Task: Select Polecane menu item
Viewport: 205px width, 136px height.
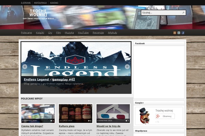Action: 26,33
